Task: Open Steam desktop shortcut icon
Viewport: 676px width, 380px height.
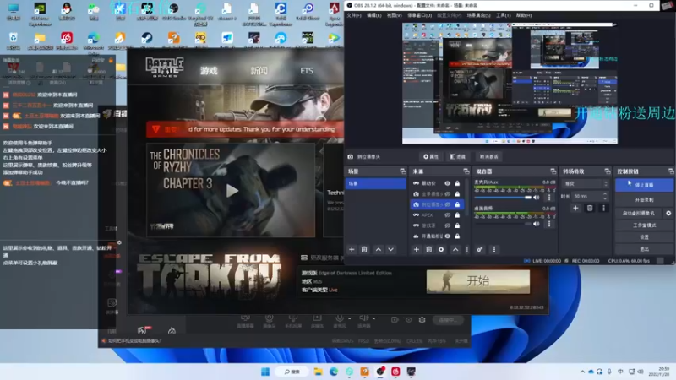Action: click(x=146, y=38)
